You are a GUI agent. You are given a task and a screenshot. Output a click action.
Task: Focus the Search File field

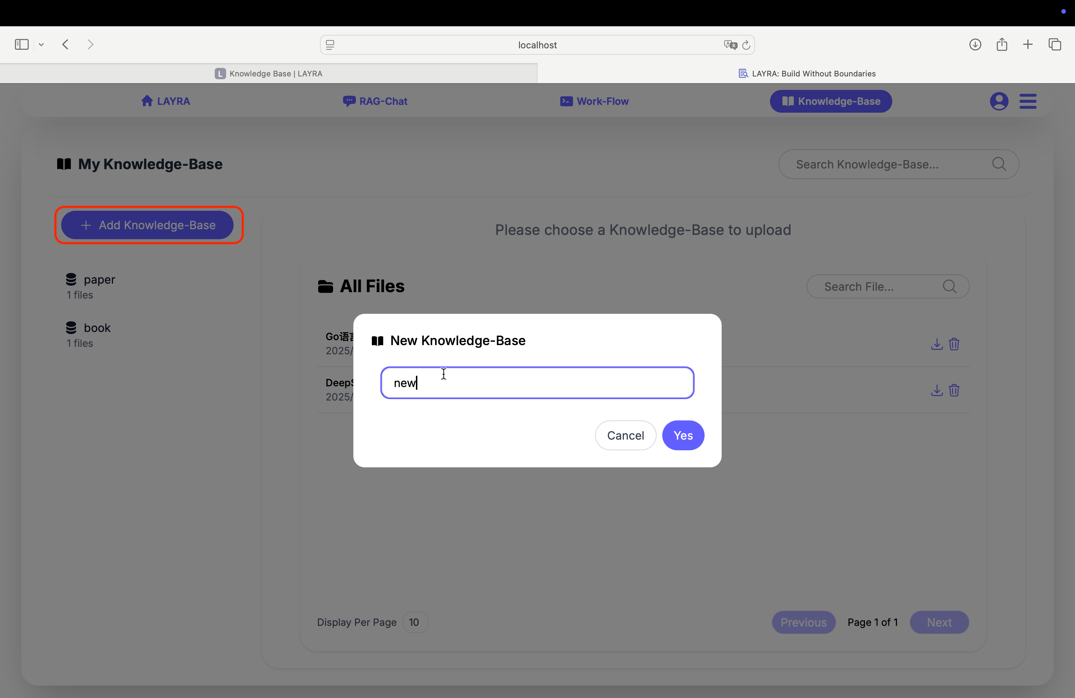(x=888, y=286)
